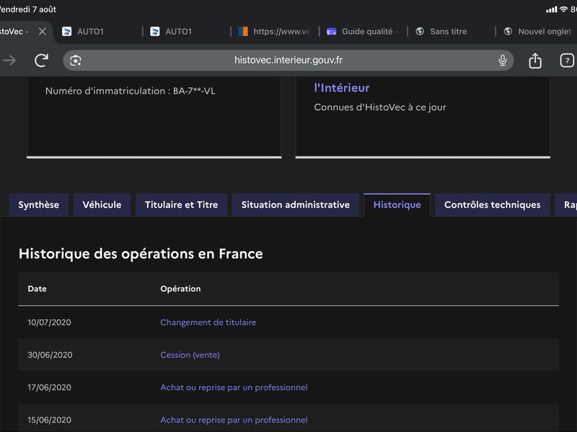Tap the microphone voice search icon
The image size is (577, 432).
click(x=502, y=60)
